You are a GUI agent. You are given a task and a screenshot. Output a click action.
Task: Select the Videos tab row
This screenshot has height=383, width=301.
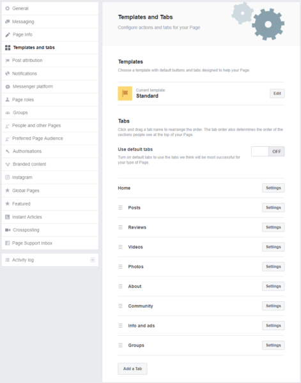tap(201, 247)
